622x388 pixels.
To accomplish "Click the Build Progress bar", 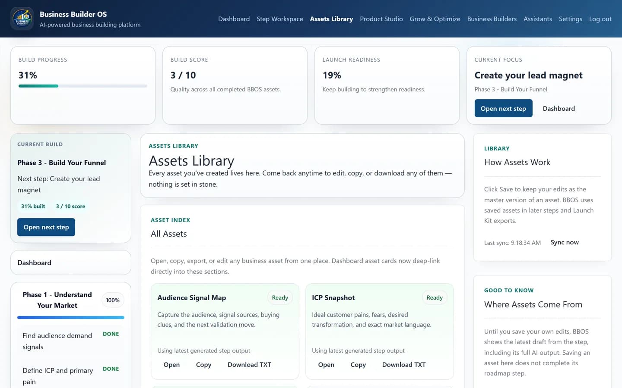I will (x=83, y=86).
